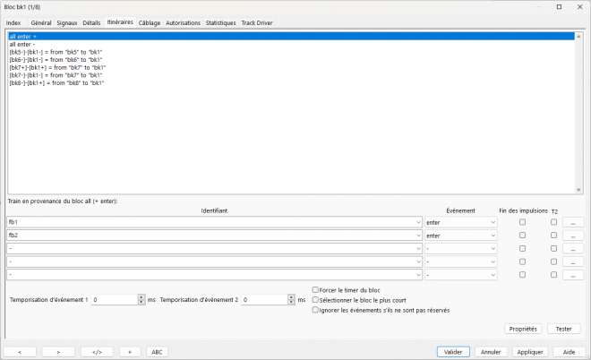This screenshot has height=360, width=591.
Task: Select the 'all enter +' list row
Action: [291, 37]
